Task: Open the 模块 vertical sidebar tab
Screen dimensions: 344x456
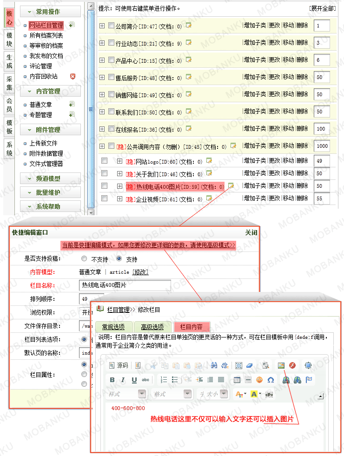Action: [x=9, y=40]
